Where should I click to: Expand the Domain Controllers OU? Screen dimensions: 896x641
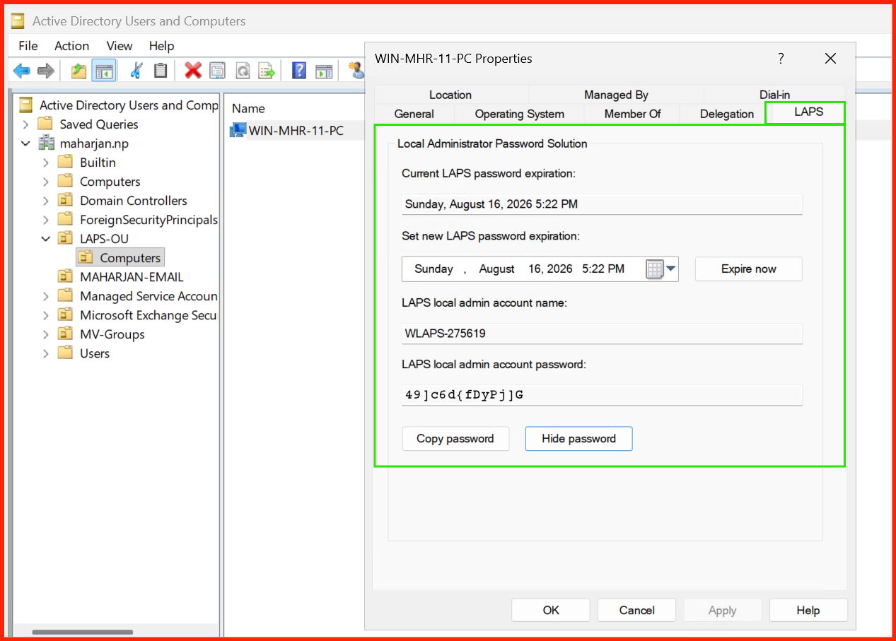[x=46, y=201]
